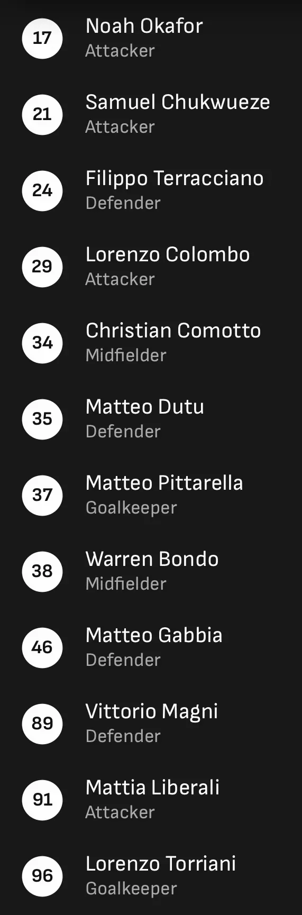
Task: Tap the number 89 jersey badge
Action: (x=42, y=724)
